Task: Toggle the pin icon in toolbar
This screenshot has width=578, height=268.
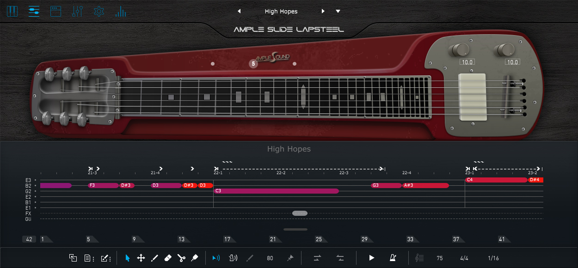Action: point(290,258)
